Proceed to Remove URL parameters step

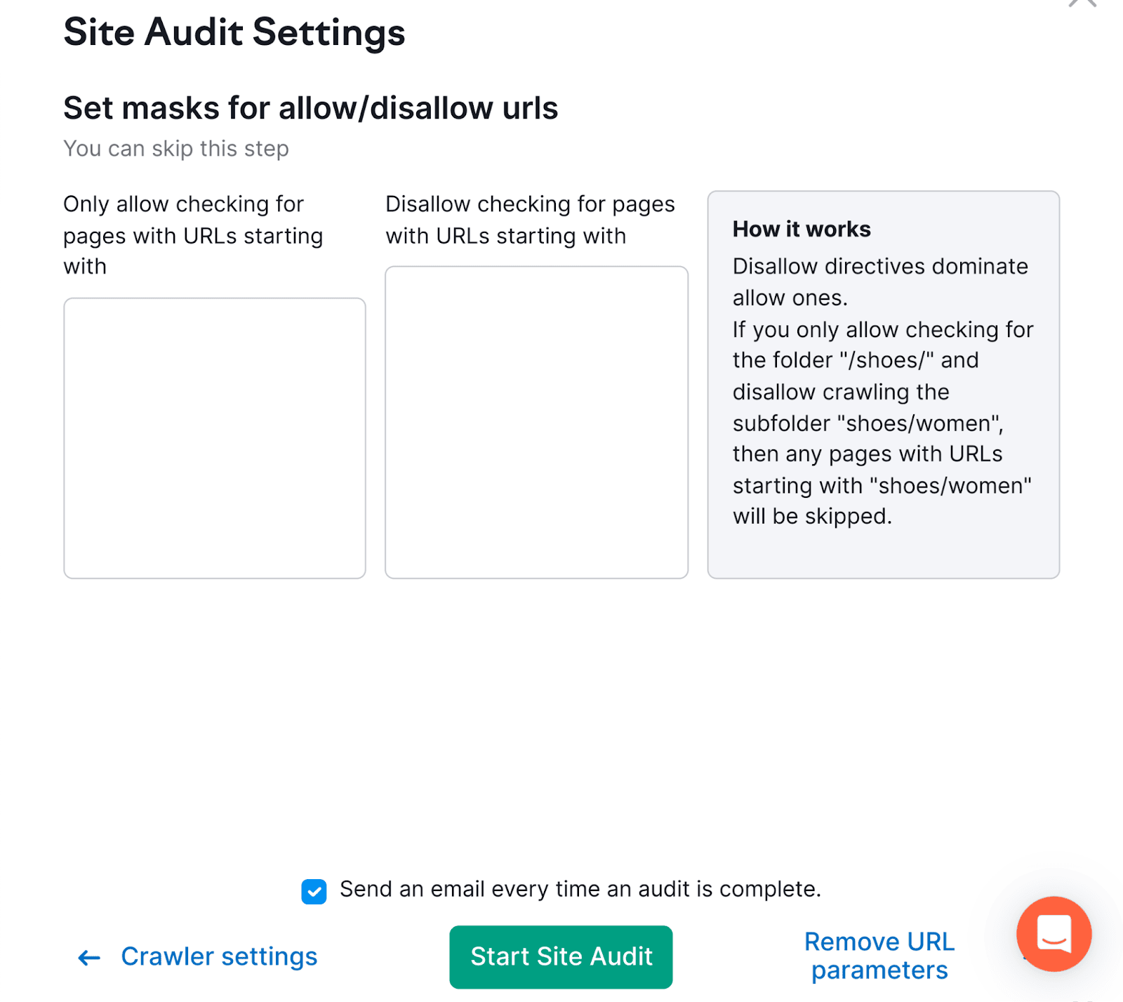[879, 956]
